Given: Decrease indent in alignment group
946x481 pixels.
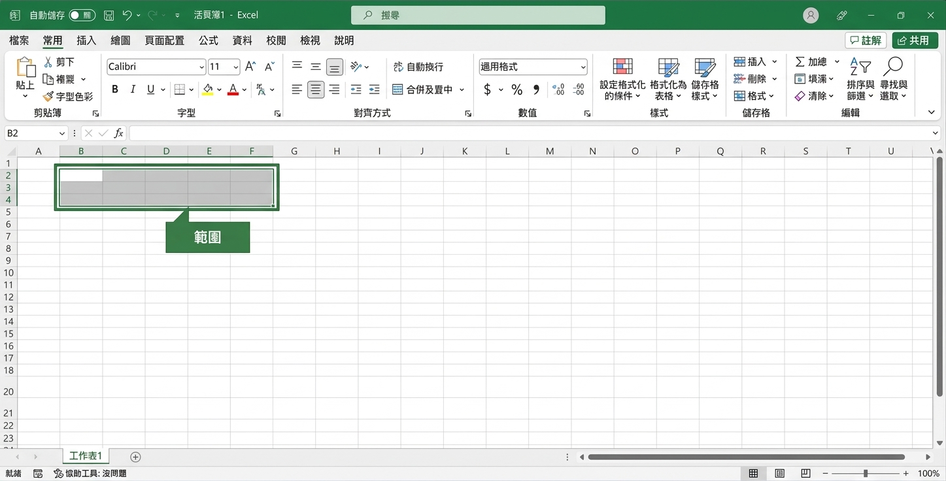Looking at the screenshot, I should click(x=356, y=90).
